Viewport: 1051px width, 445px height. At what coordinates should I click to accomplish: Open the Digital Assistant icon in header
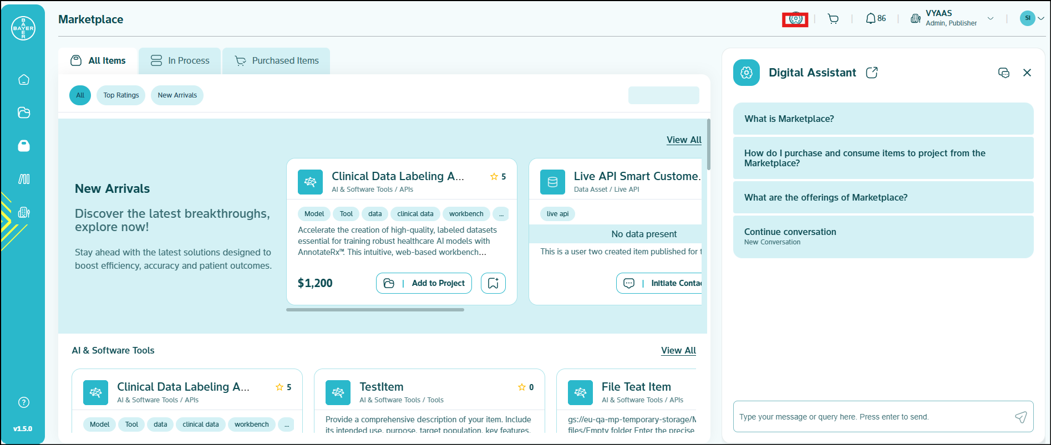click(795, 19)
